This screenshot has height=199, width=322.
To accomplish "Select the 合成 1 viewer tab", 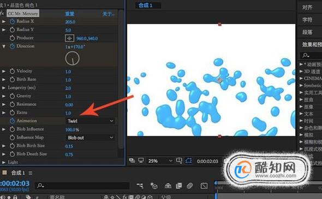I will pos(146,5).
